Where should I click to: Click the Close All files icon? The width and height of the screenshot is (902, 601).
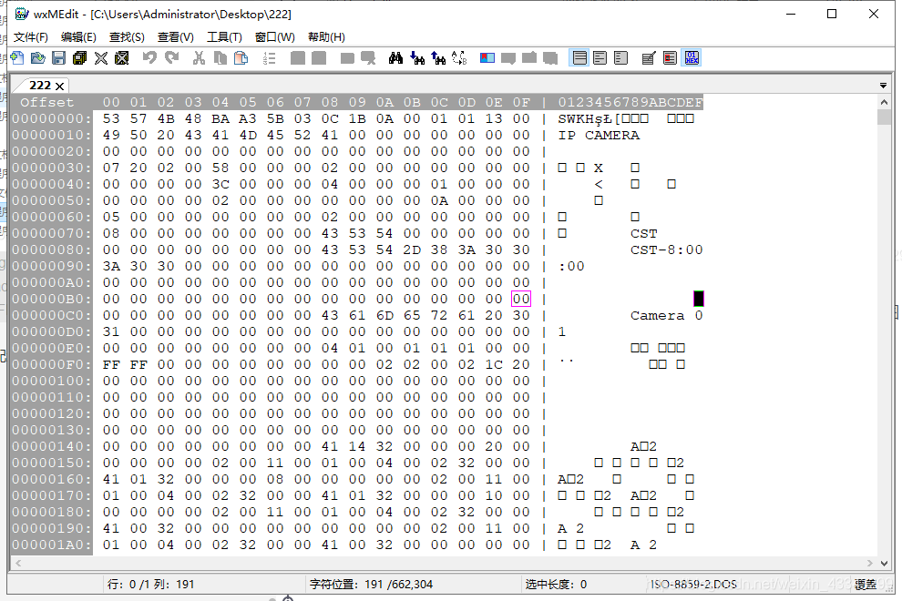(122, 58)
